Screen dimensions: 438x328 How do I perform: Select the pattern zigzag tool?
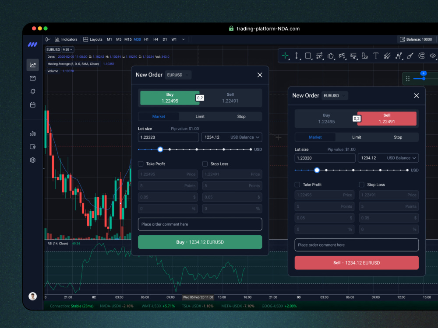399,56
